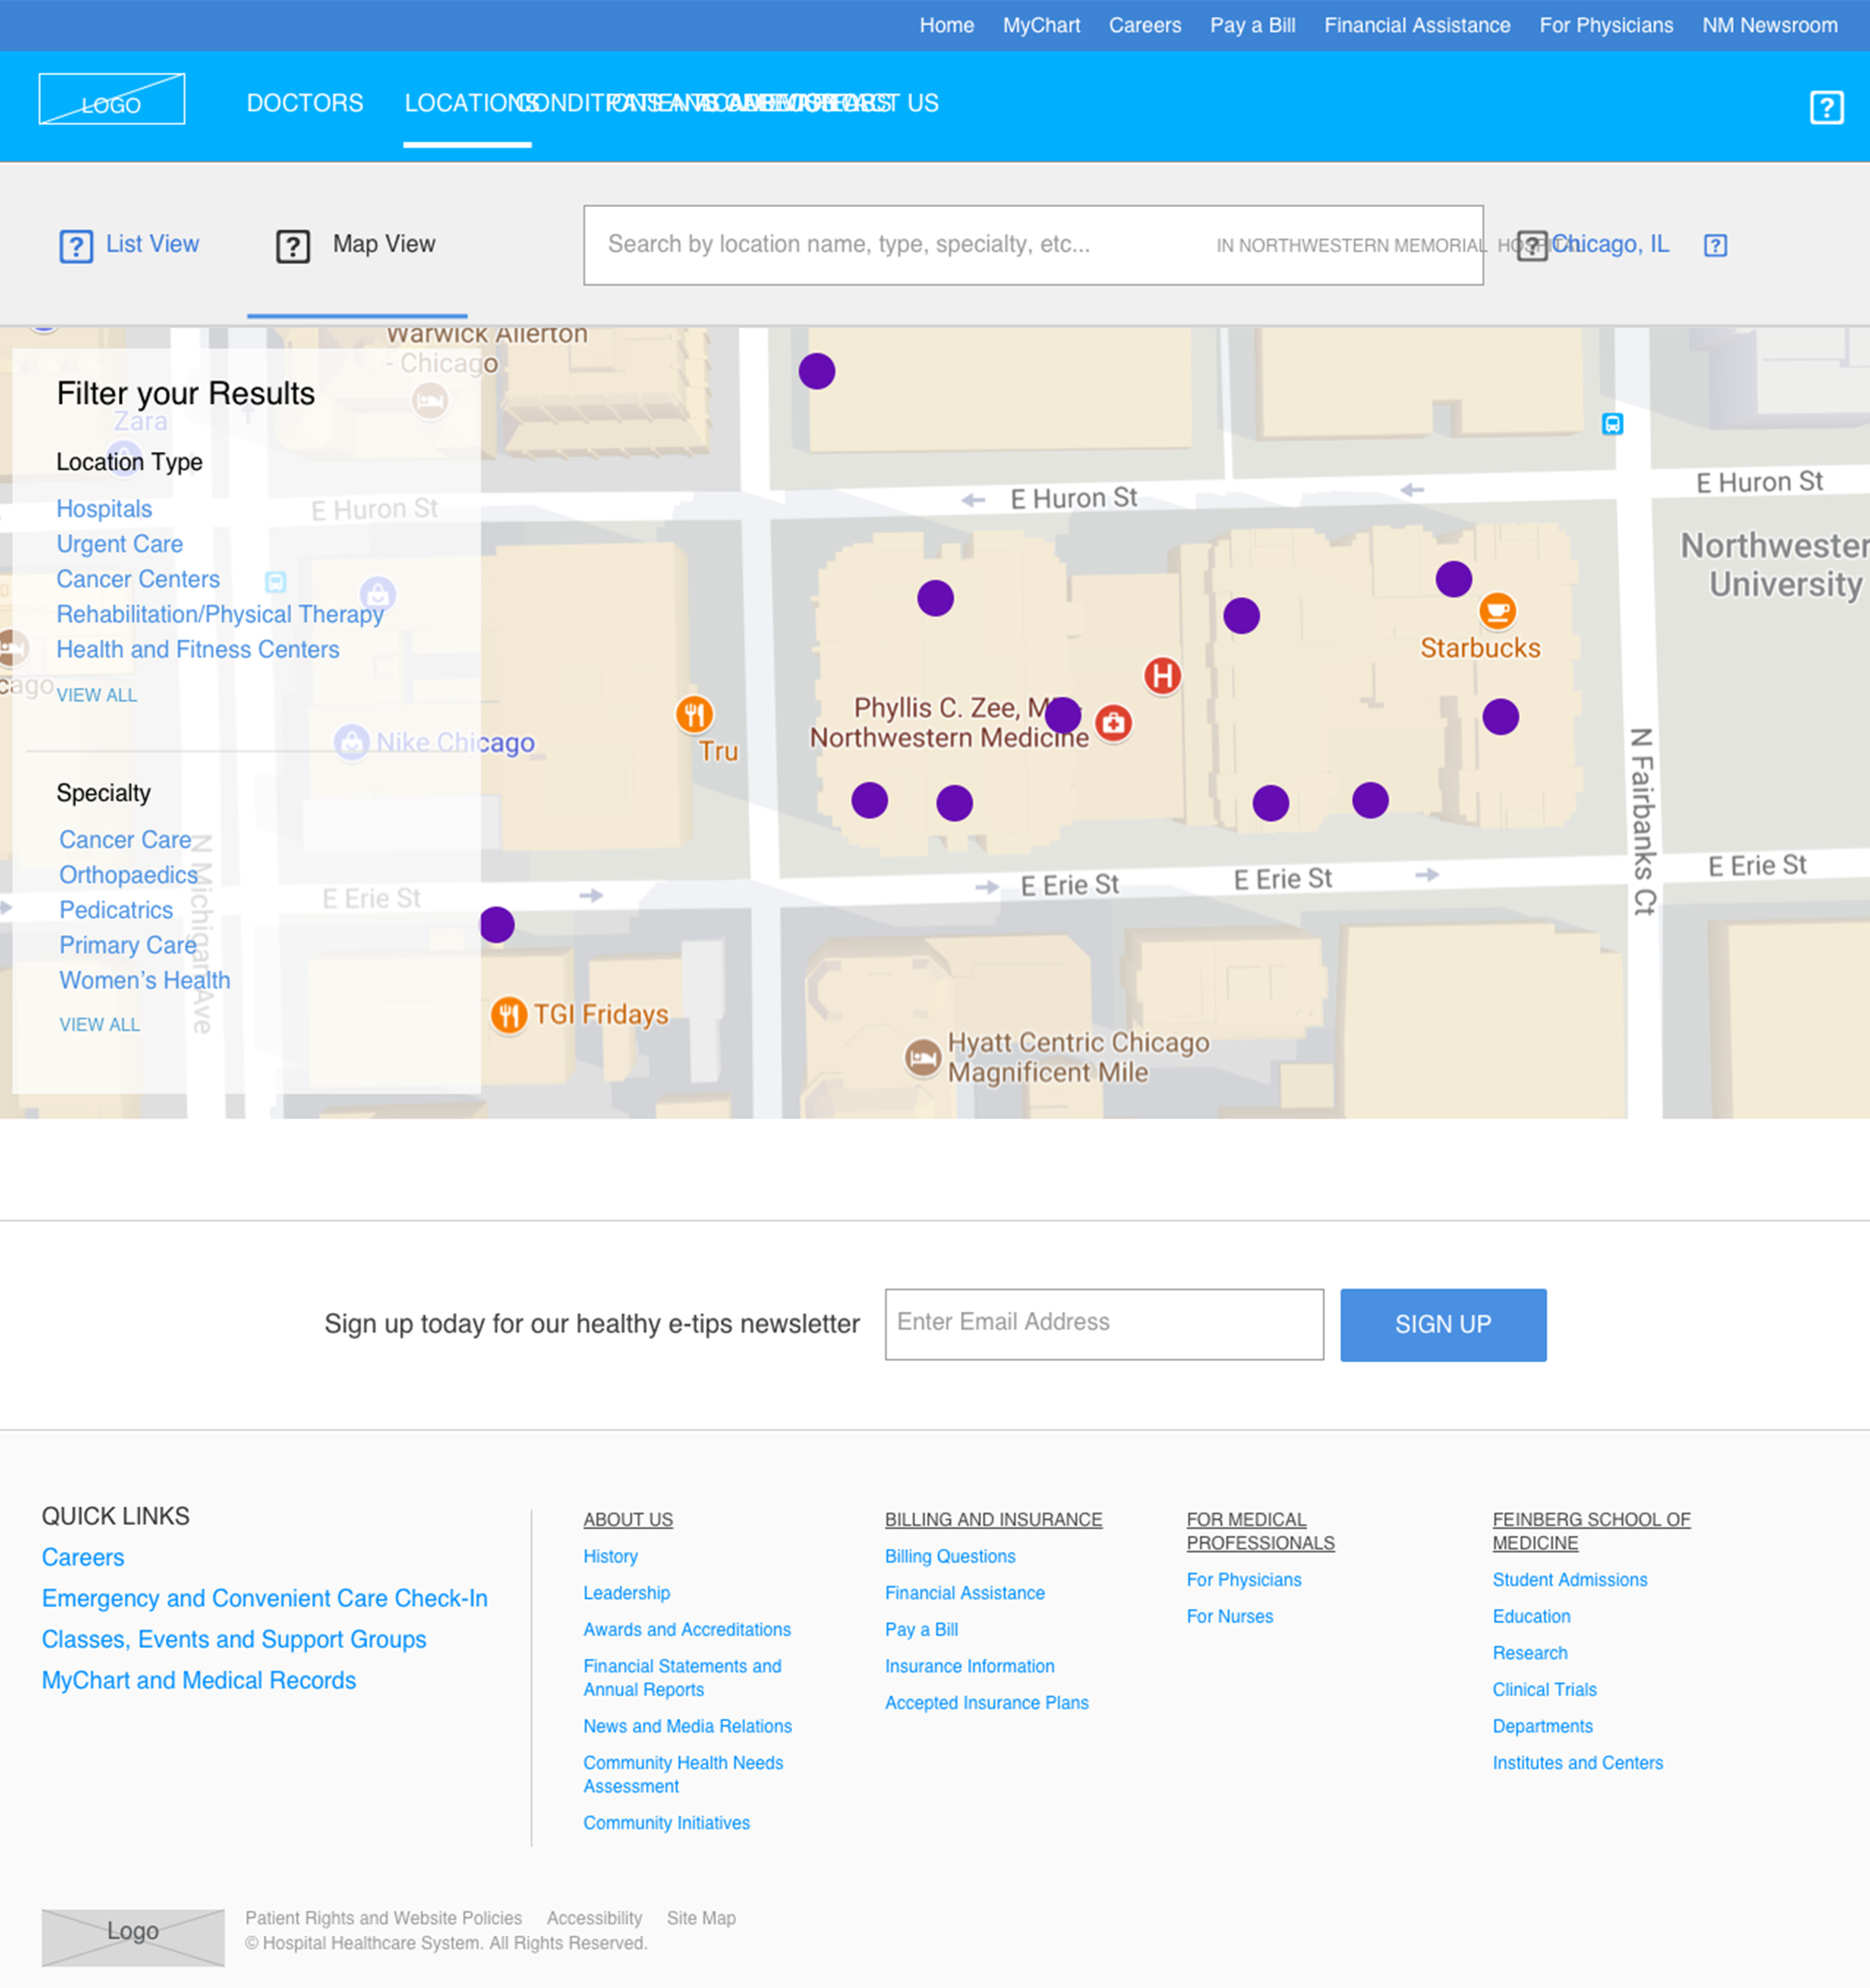The height and width of the screenshot is (1988, 1870).
Task: Click the TGI Fridays restaurant icon
Action: click(508, 1015)
